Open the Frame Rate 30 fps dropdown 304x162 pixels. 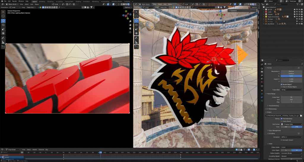pyautogui.click(x=292, y=90)
